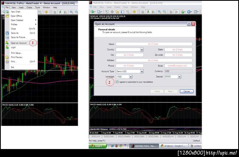The image size is (239, 157).
Task: Toggle Data Window crosshair icon in right toolbar
Action: (112, 12)
